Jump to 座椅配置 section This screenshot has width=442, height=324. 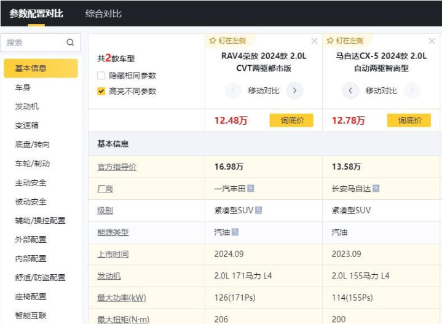click(31, 296)
